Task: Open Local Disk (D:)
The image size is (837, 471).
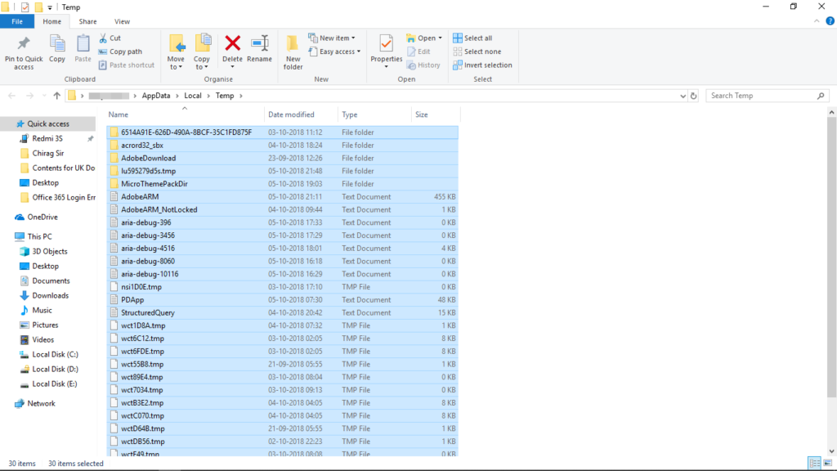Action: pyautogui.click(x=55, y=369)
